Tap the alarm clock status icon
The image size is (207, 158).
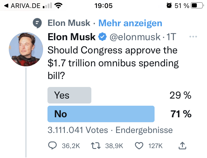[169, 6]
